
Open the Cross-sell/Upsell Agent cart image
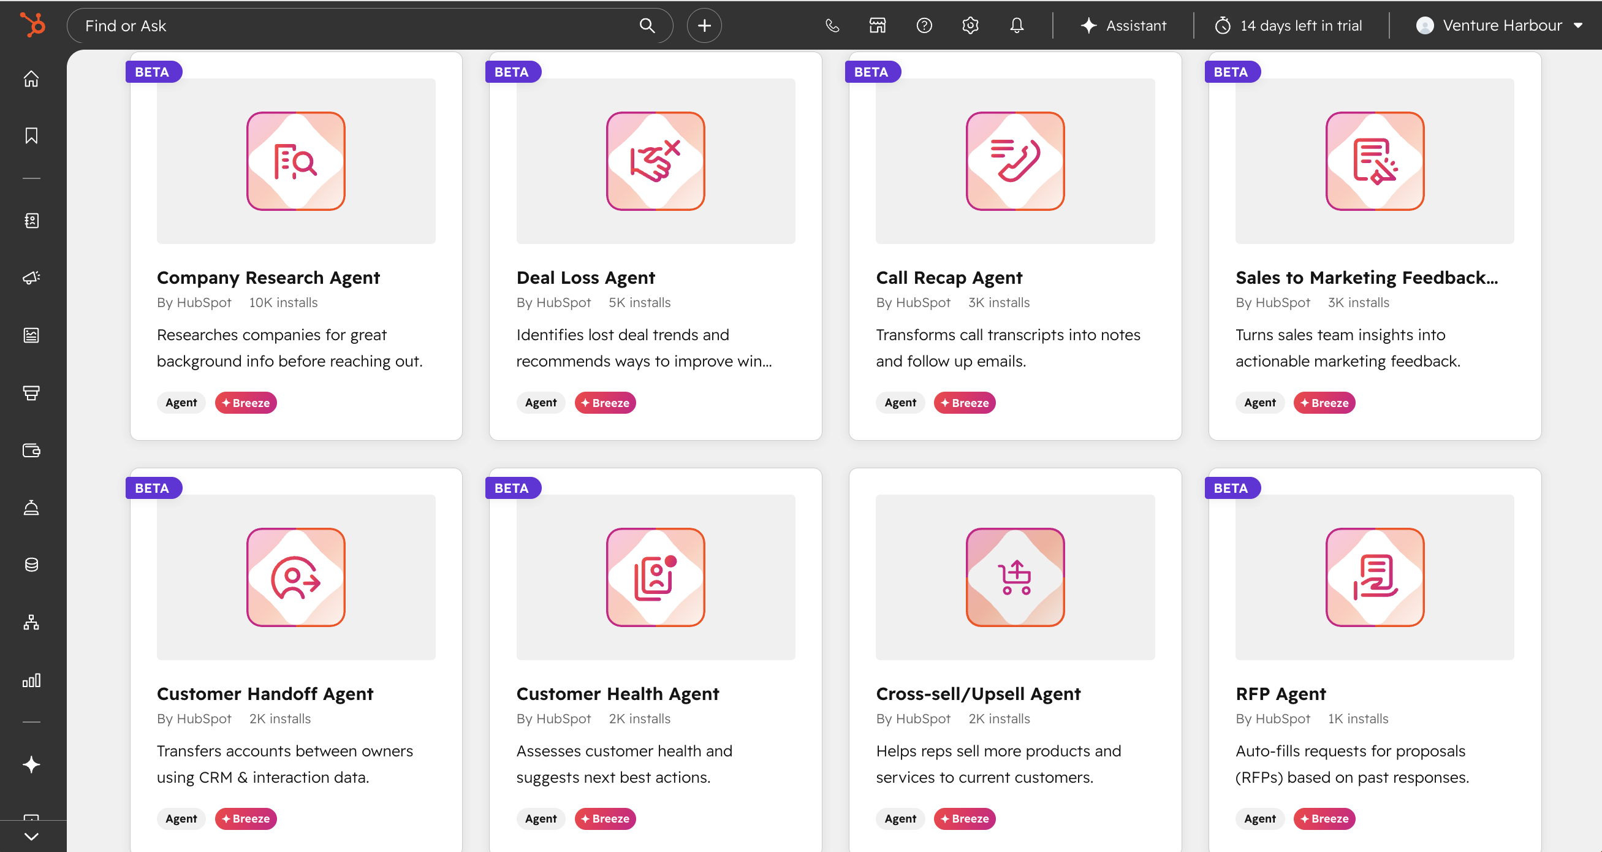click(x=1015, y=577)
